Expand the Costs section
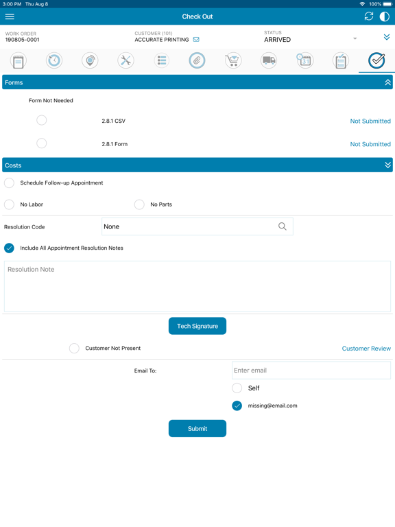The image size is (395, 527). click(387, 165)
